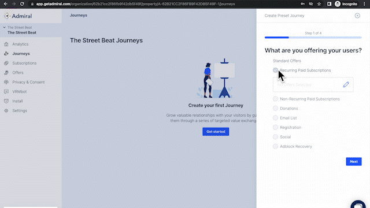Click the Settings gear icon
Screen dimensions: 370x208
(x=6, y=110)
